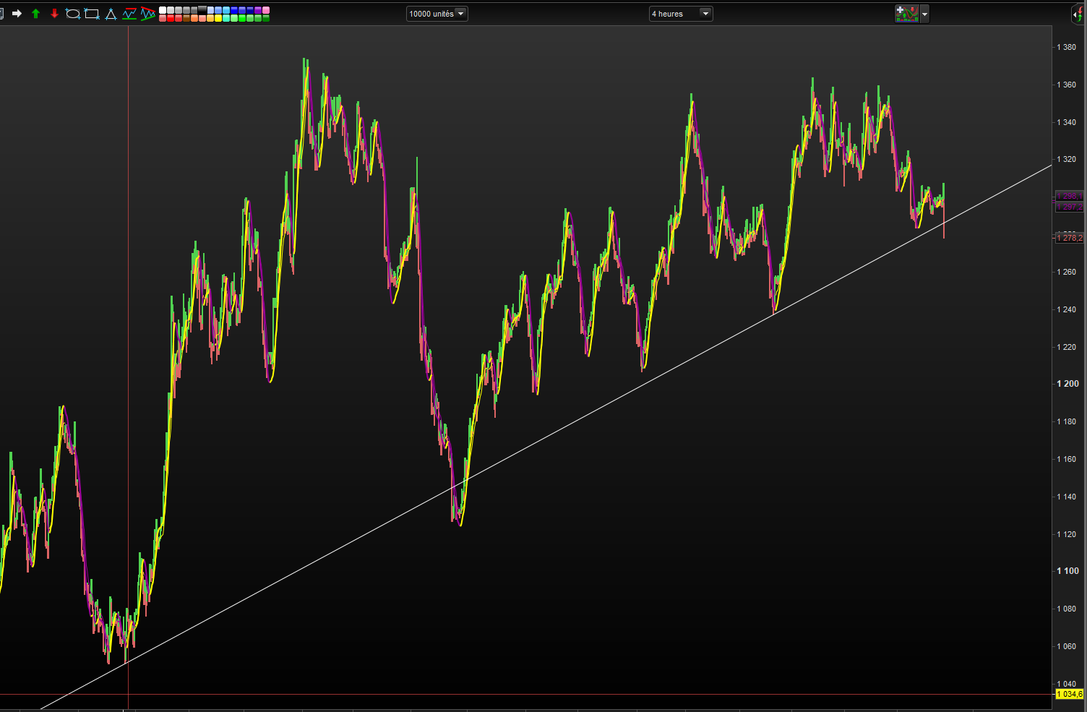Select the green up-arrow marker tool
The height and width of the screenshot is (712, 1087).
click(x=35, y=14)
